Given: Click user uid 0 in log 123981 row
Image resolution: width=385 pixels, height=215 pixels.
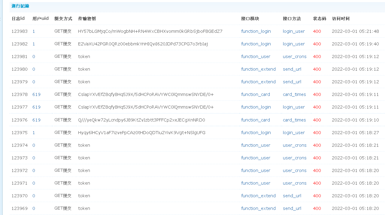Looking at the screenshot, I should click(34, 57).
